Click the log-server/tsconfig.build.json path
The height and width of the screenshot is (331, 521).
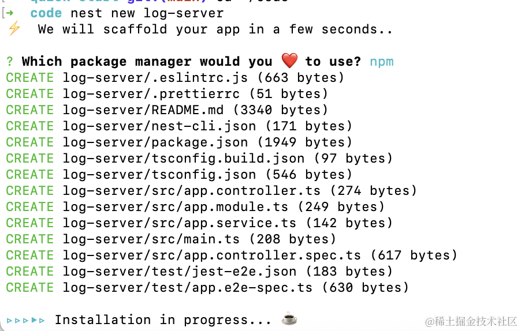pyautogui.click(x=184, y=158)
